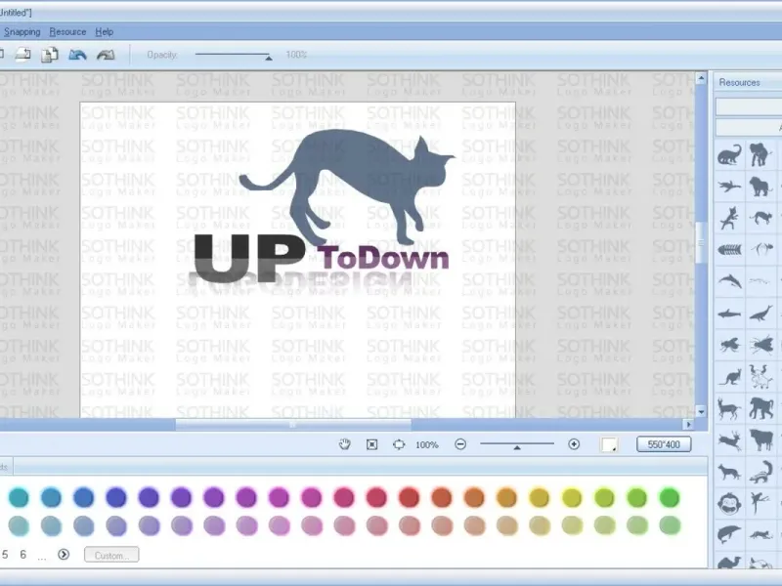Click the Copy (two pages) toolbar icon

[x=50, y=55]
